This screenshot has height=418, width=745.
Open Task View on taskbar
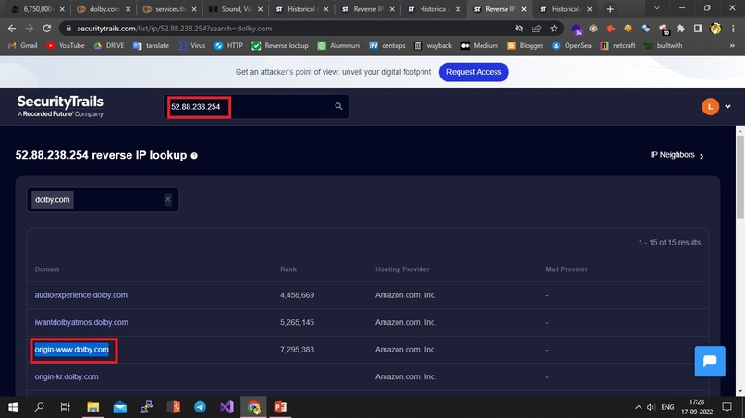[x=66, y=407]
